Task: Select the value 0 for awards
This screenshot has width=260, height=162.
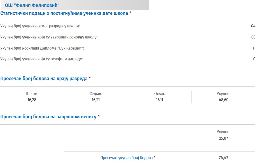Action: tap(254, 59)
